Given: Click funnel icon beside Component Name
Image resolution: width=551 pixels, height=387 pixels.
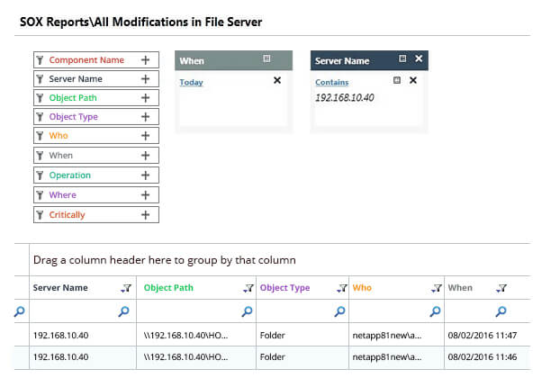Looking at the screenshot, I should 40,60.
